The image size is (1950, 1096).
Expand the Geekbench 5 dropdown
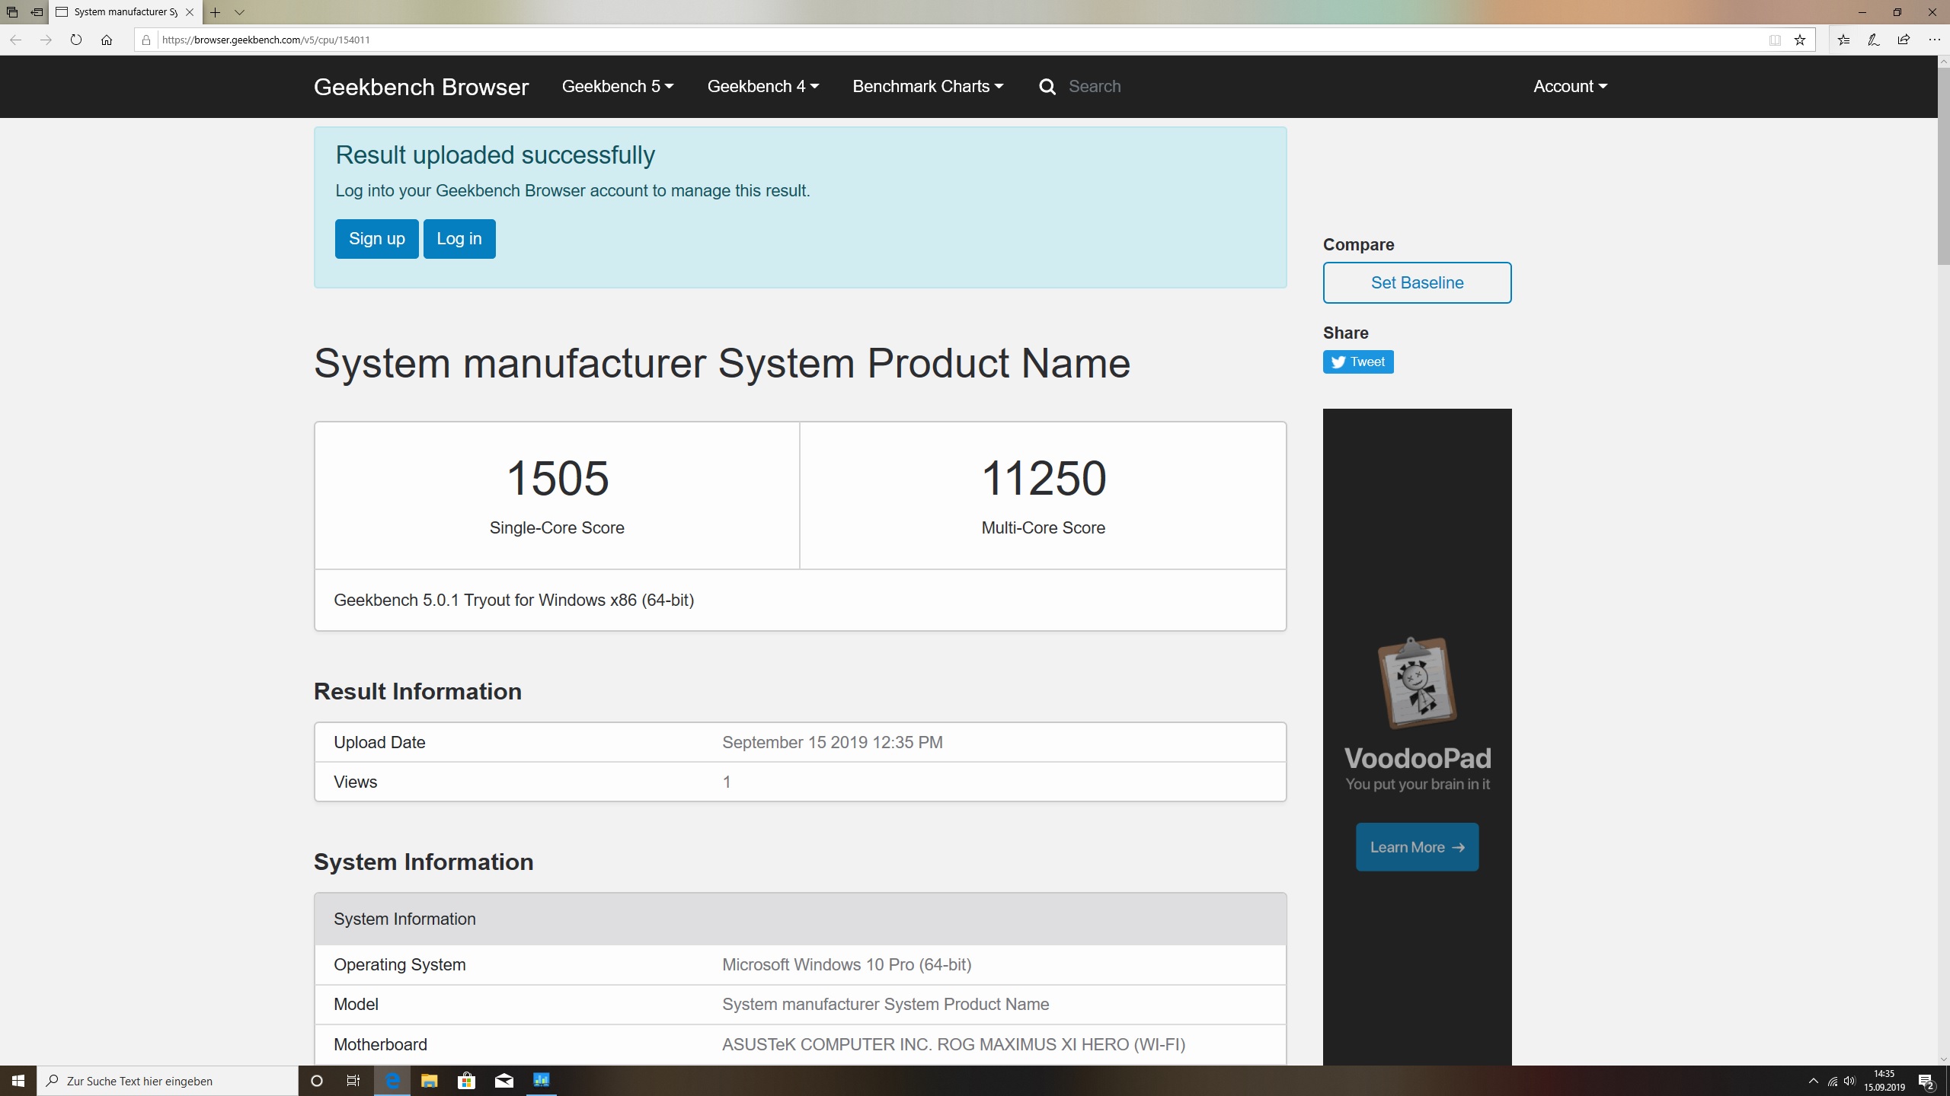click(617, 87)
